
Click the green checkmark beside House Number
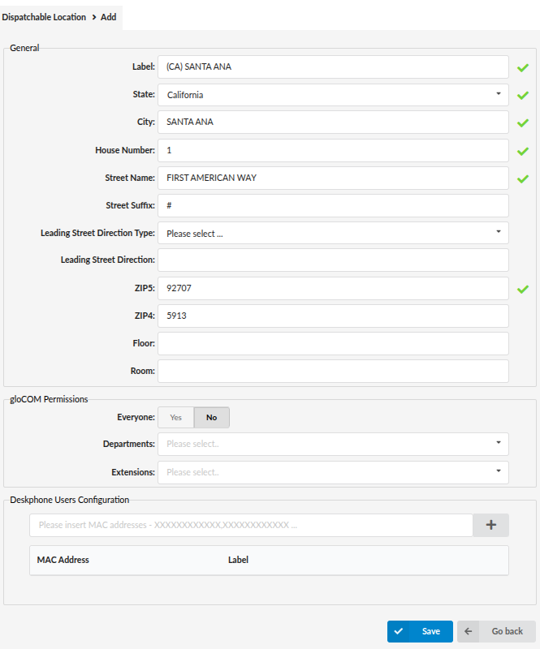(523, 151)
